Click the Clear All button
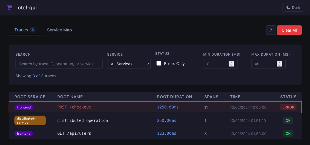The image size is (310, 145). point(289,30)
